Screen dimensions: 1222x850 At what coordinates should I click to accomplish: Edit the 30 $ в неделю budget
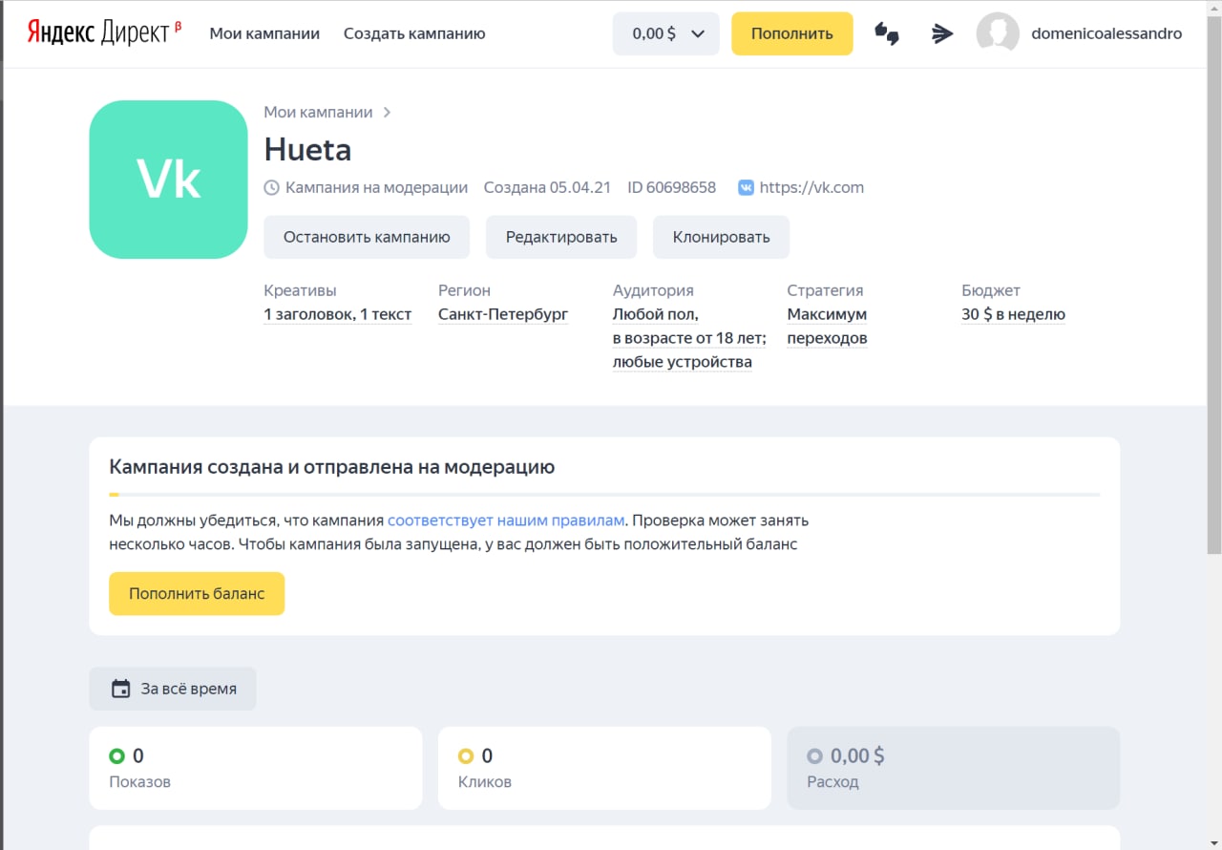(1013, 314)
